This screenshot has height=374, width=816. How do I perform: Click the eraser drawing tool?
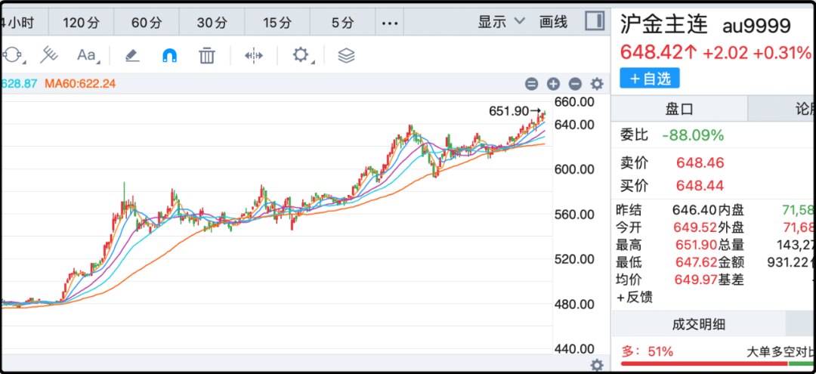[x=132, y=55]
